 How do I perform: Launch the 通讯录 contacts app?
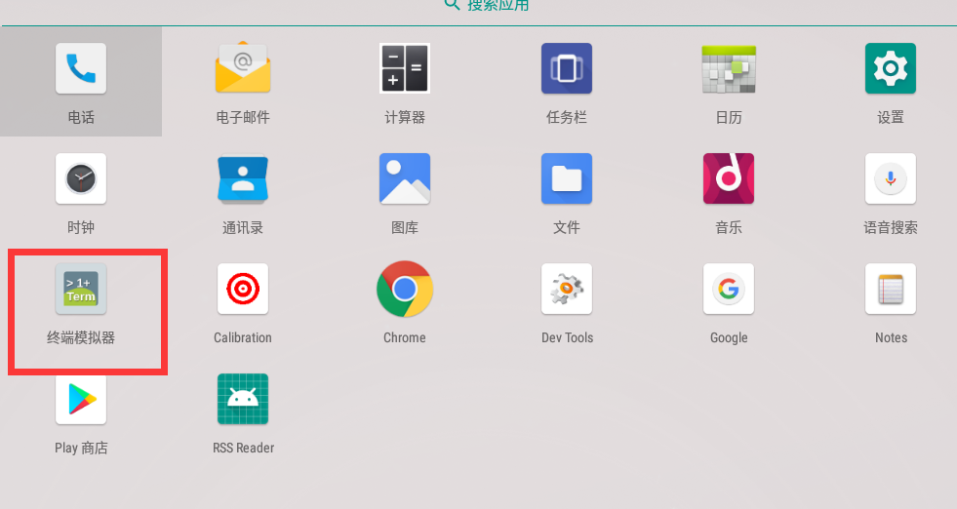tap(243, 179)
